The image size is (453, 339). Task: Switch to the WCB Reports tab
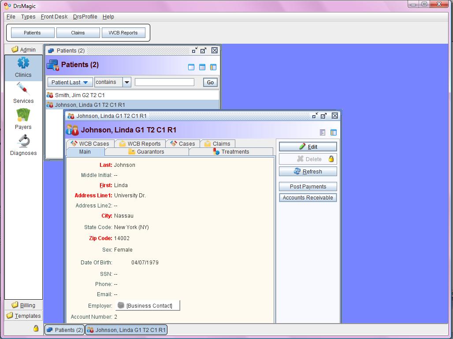point(140,143)
